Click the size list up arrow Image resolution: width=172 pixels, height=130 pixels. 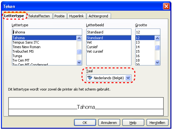coord(157,38)
